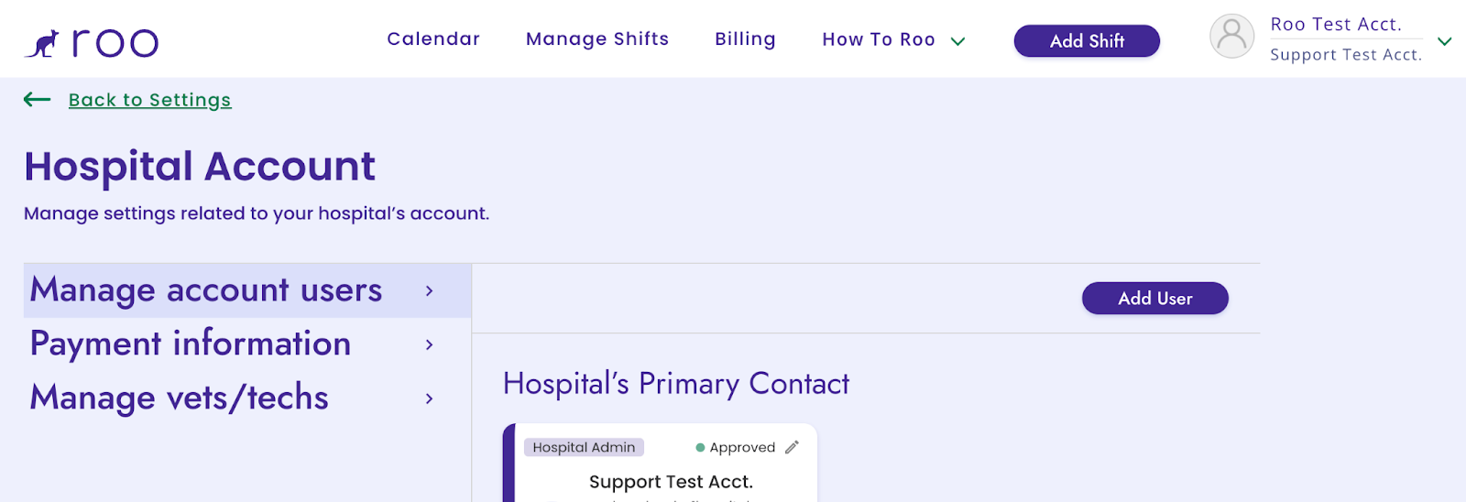Screen dimensions: 1466x502
Task: Expand Payment information arrow
Action: click(429, 344)
